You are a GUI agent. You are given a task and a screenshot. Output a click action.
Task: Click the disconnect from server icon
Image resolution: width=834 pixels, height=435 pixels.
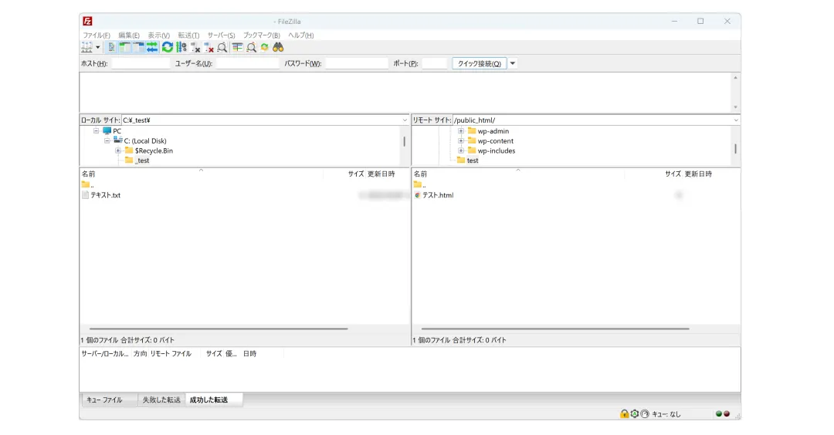coord(208,47)
